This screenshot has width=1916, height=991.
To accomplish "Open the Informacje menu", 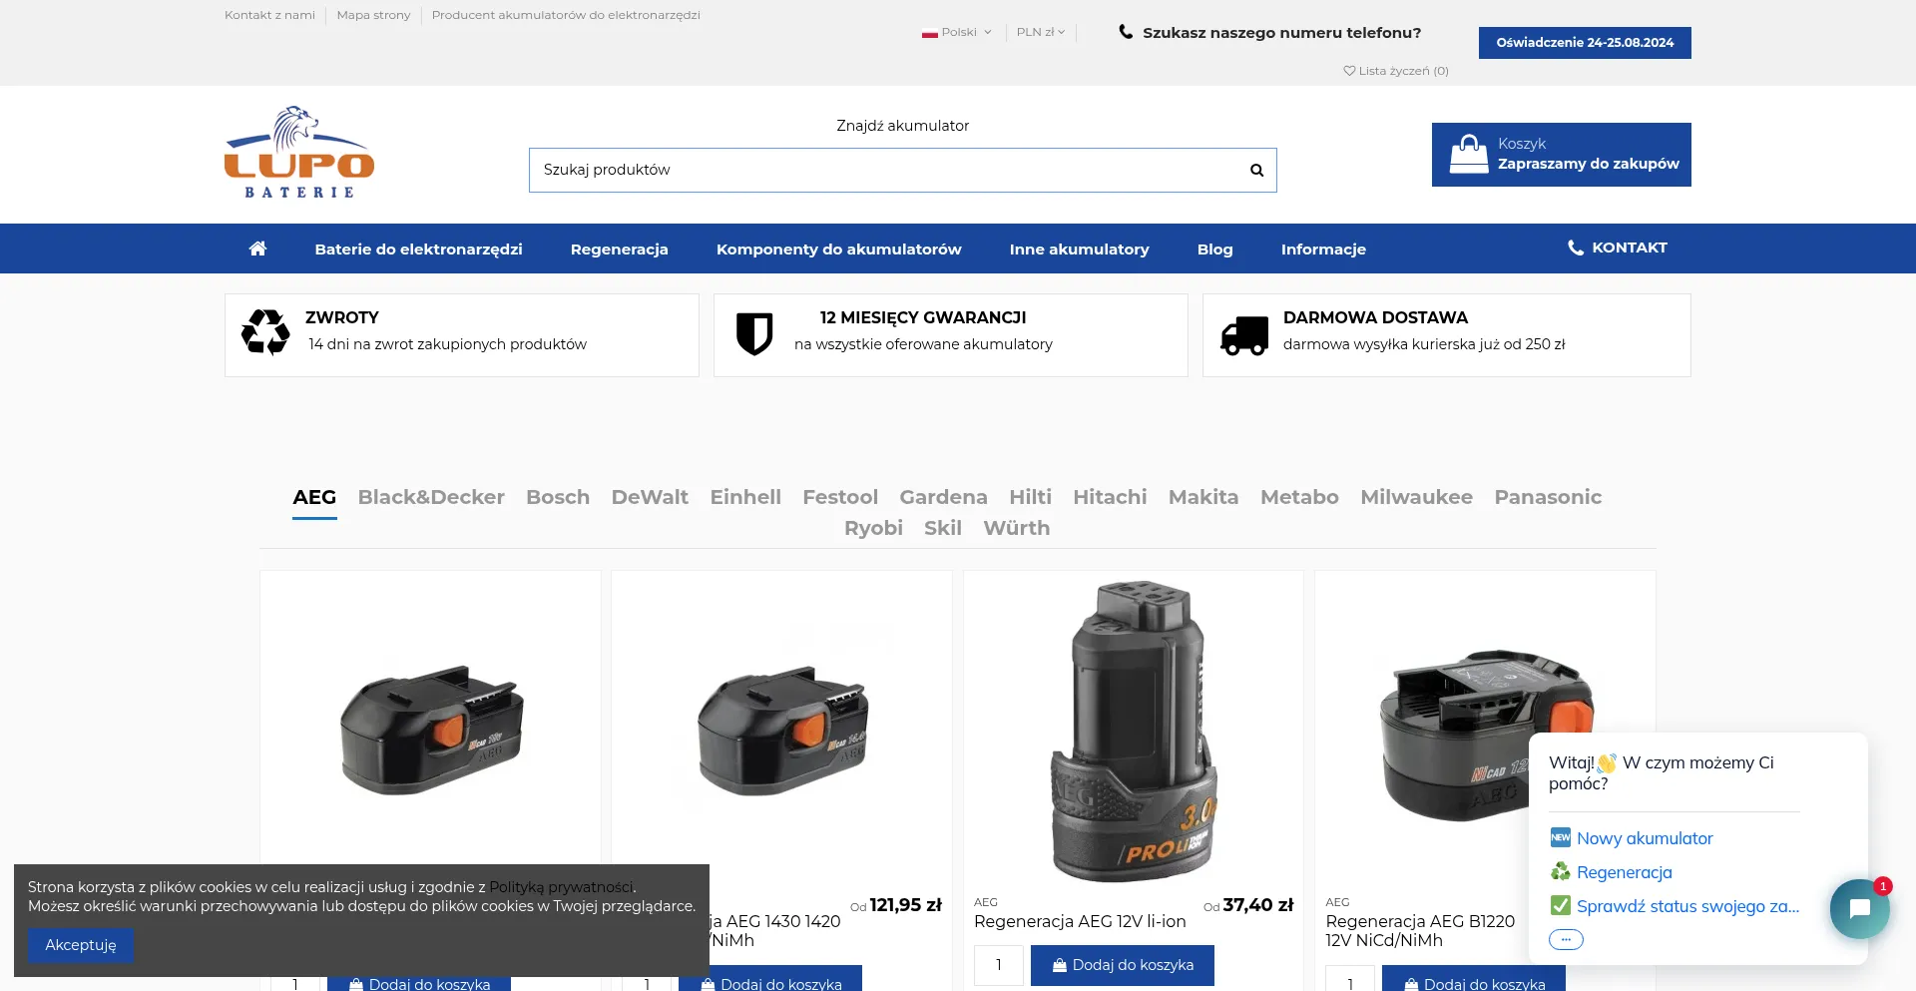I will tap(1323, 249).
